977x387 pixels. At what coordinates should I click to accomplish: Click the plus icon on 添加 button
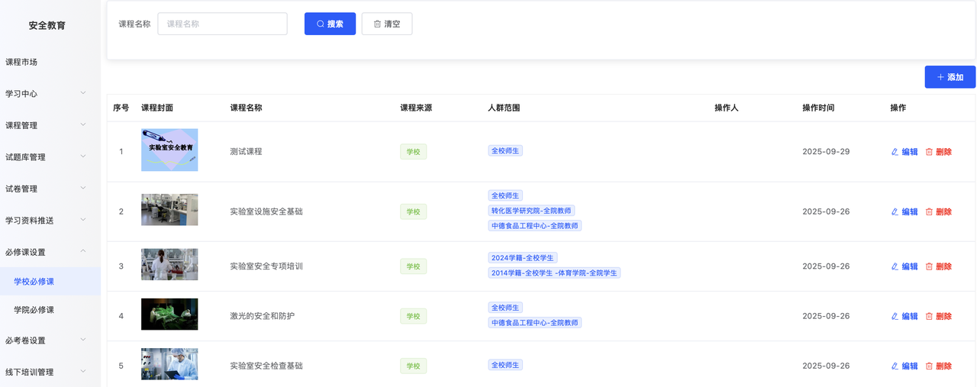940,77
